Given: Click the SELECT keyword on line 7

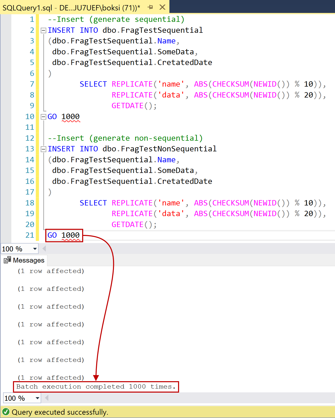Looking at the screenshot, I should pos(93,84).
